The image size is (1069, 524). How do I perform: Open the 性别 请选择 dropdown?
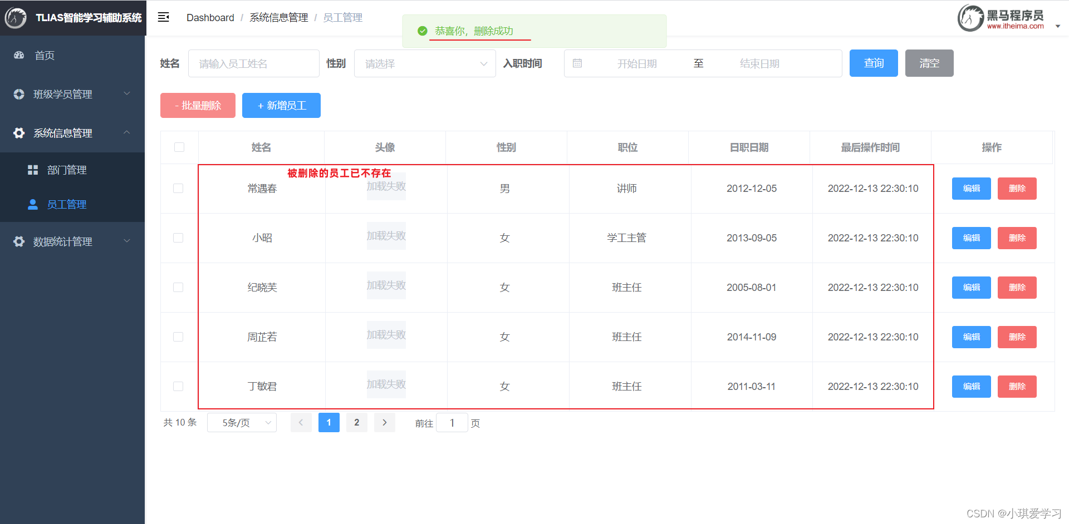[x=425, y=63]
